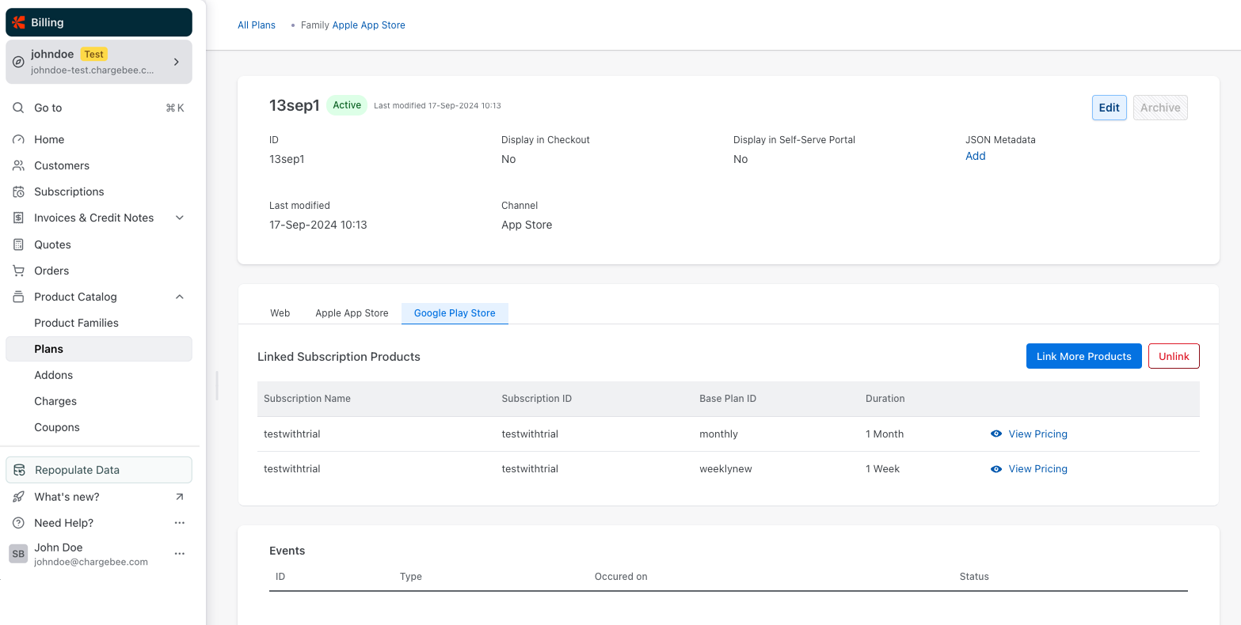The width and height of the screenshot is (1241, 625).
Task: Click the Quotes calculator icon
Action: pos(18,244)
